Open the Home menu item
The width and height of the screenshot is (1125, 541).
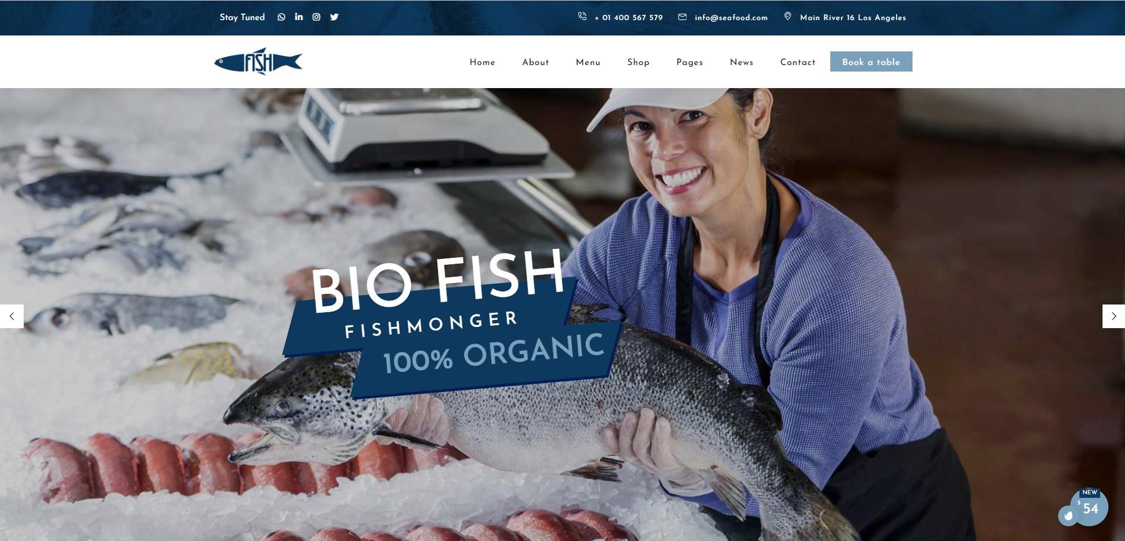[482, 62]
